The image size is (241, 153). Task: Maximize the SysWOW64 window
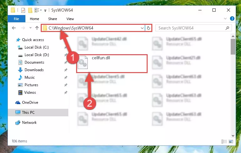pyautogui.click(x=214, y=10)
